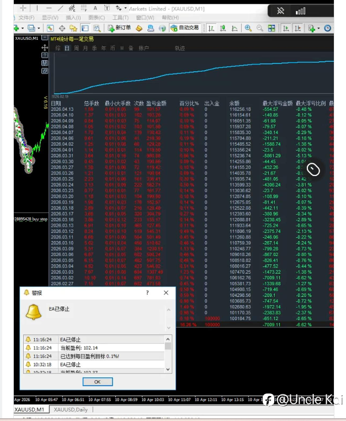Switch to the 月 monthly statistics tab
The width and height of the screenshot is (346, 421).
(86, 48)
